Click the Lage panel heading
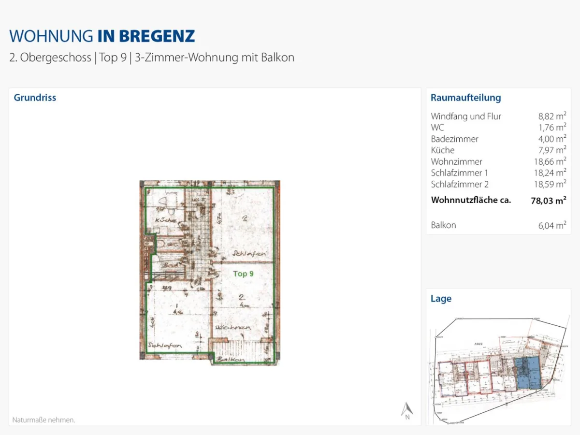This screenshot has height=435, width=580. (x=441, y=299)
